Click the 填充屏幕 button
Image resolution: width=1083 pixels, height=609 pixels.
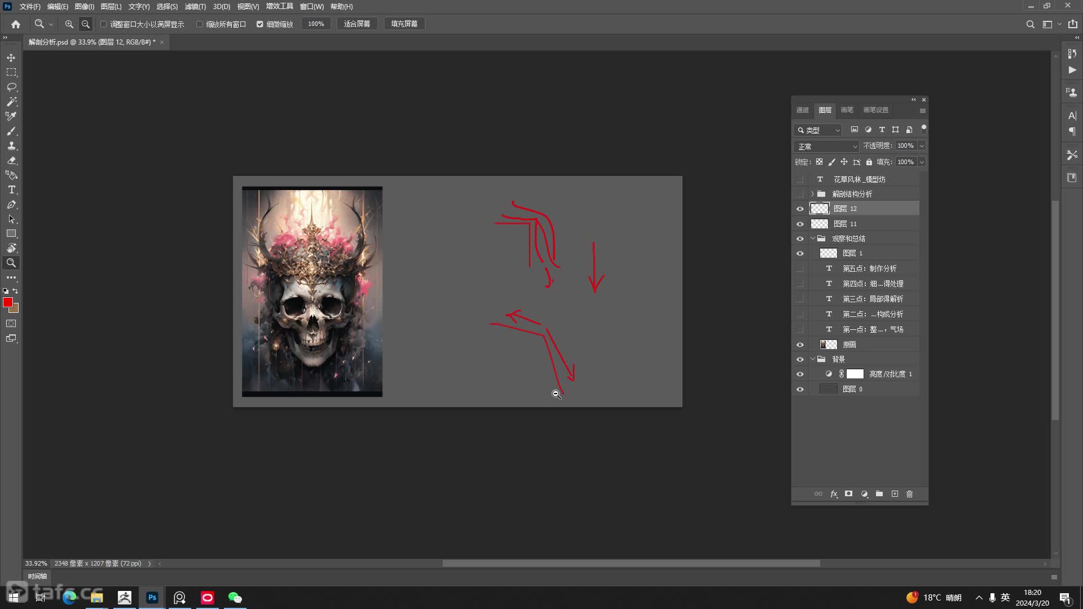(404, 24)
